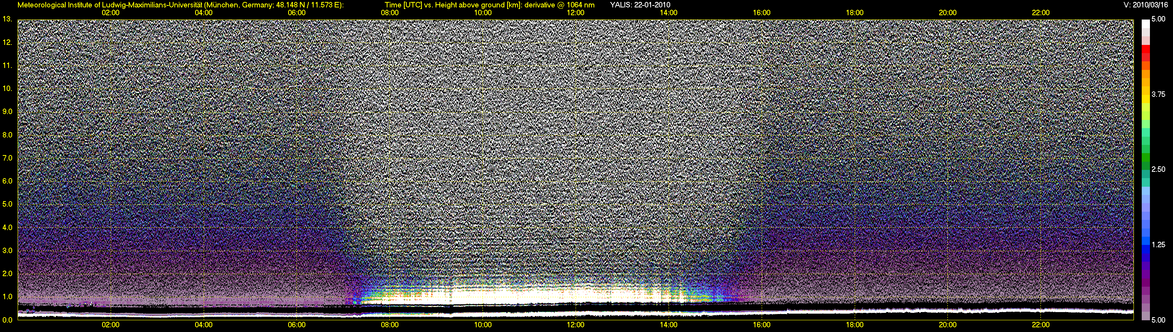Click the 13. km height axis label
This screenshot has width=1173, height=332.
7,19
